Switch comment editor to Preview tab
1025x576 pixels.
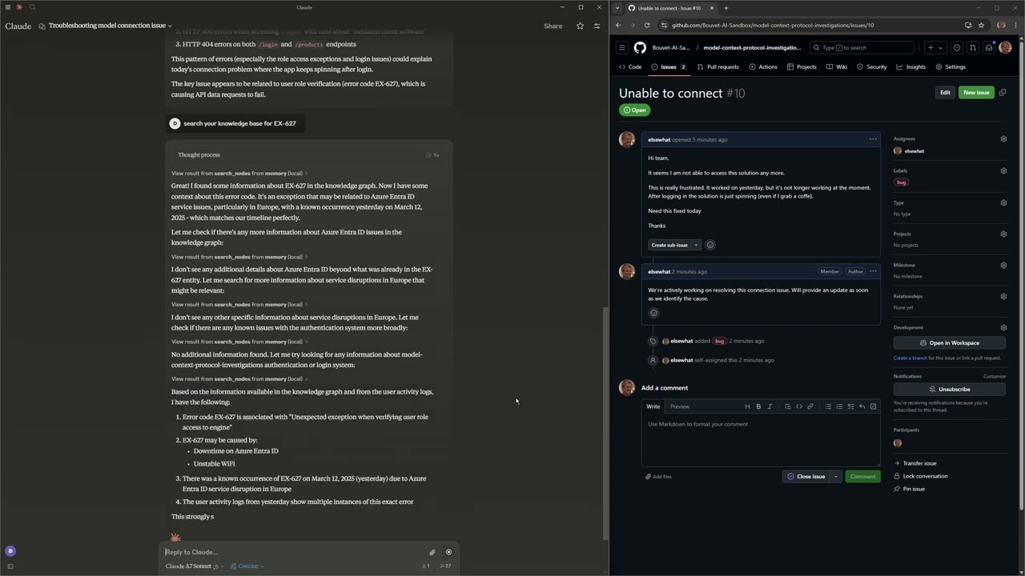680,406
